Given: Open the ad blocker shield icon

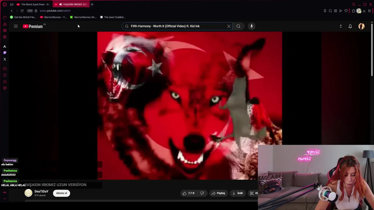Looking at the screenshot, I should click(x=335, y=11).
